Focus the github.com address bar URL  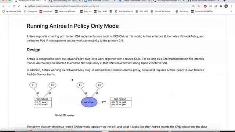click(x=64, y=6)
